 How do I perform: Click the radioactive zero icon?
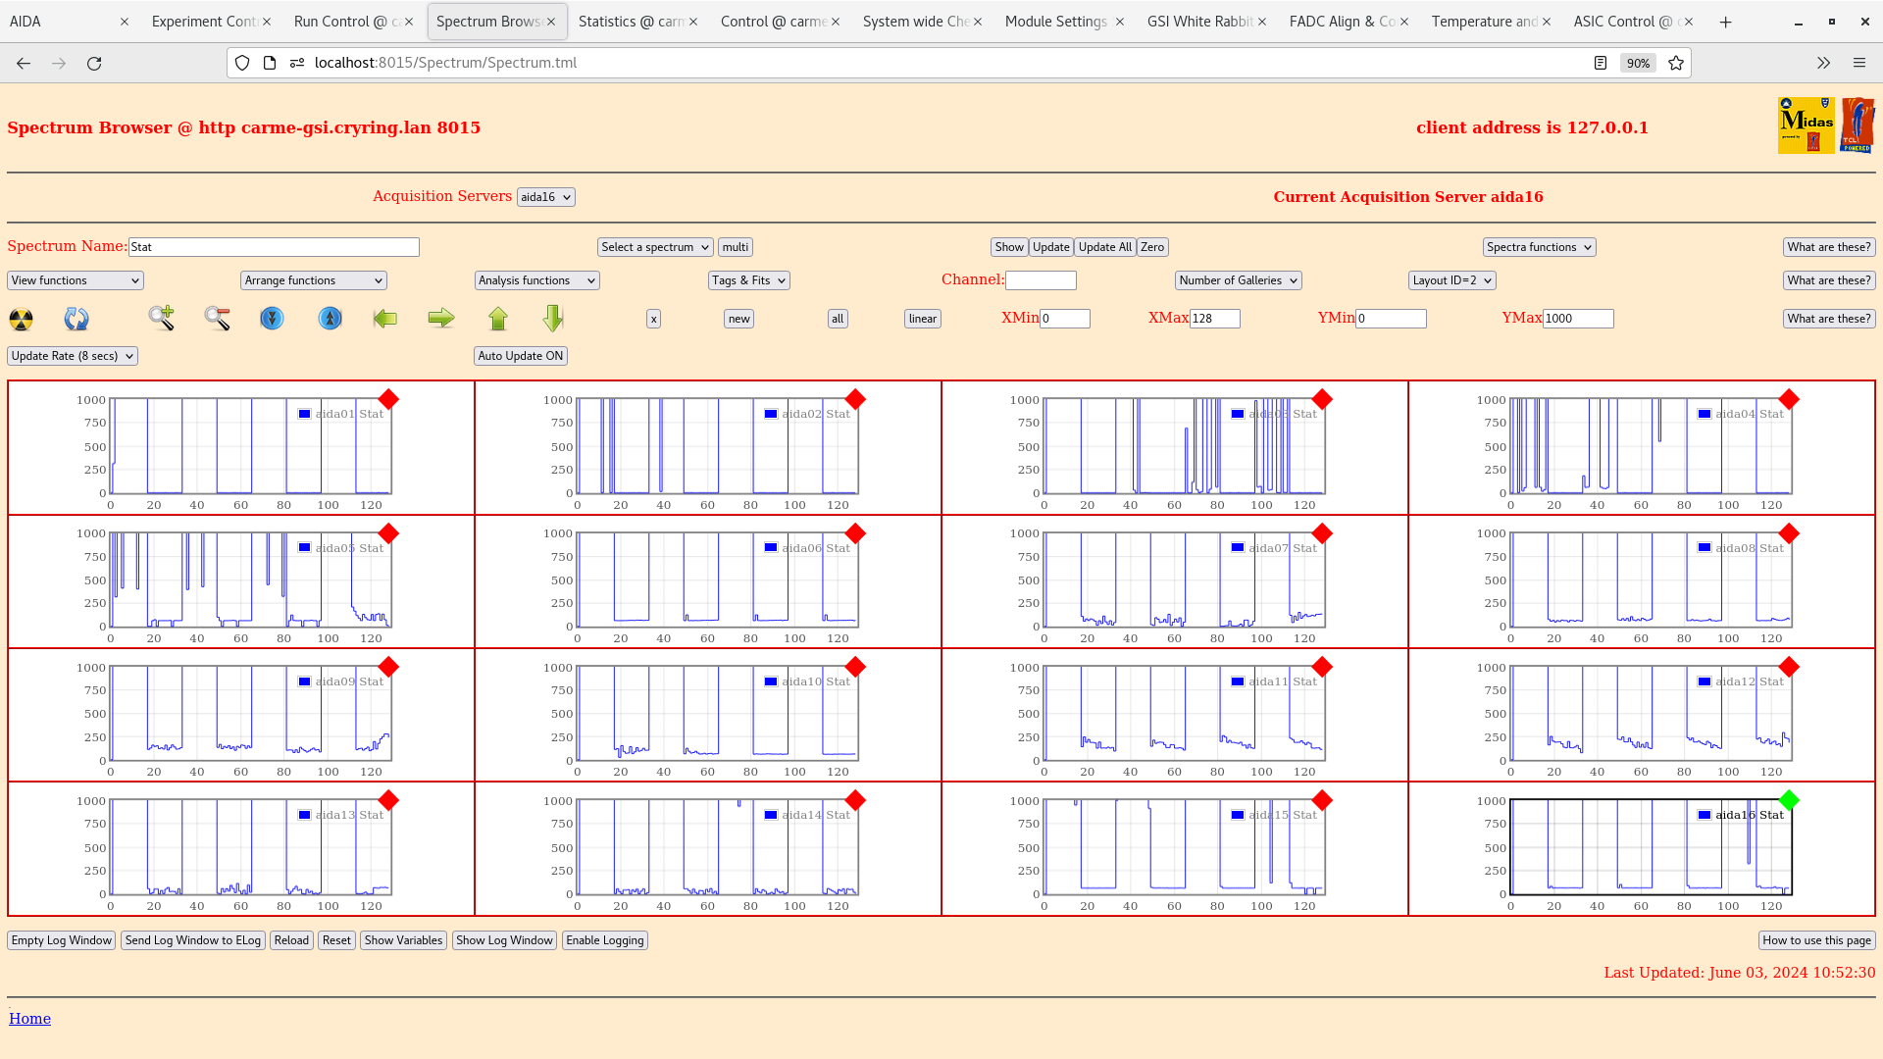(x=20, y=318)
